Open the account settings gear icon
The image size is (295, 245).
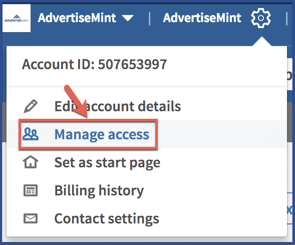(x=261, y=18)
